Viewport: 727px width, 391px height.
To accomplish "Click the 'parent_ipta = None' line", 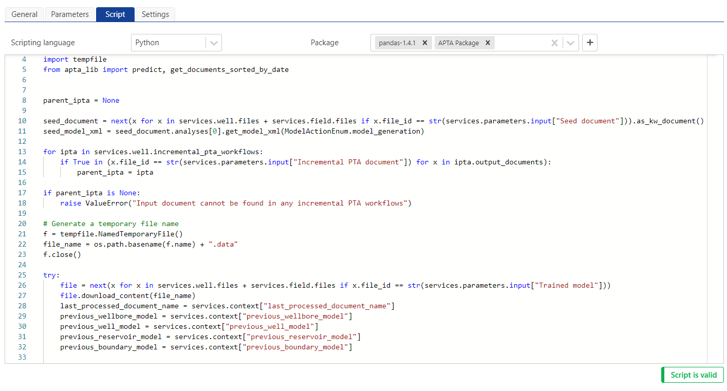I will (81, 101).
